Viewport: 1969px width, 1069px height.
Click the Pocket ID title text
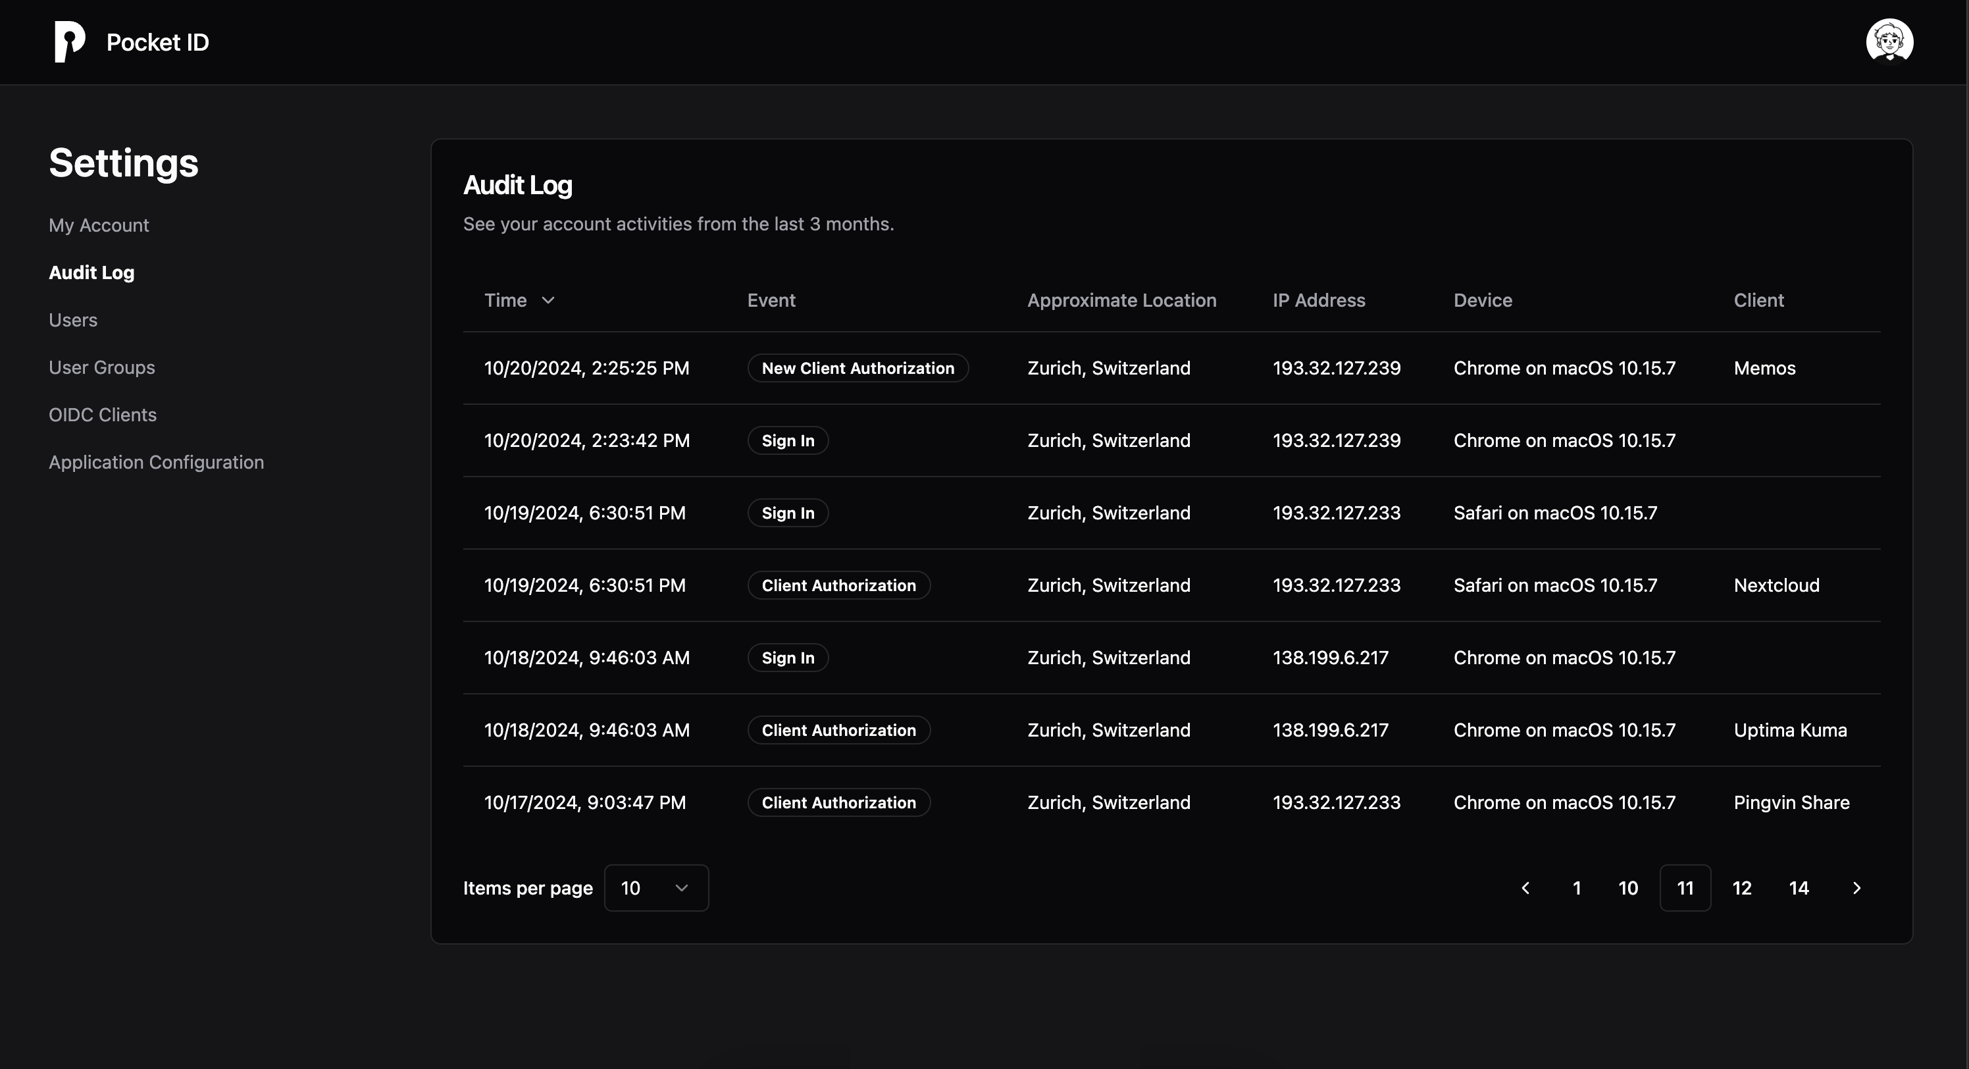pos(157,43)
